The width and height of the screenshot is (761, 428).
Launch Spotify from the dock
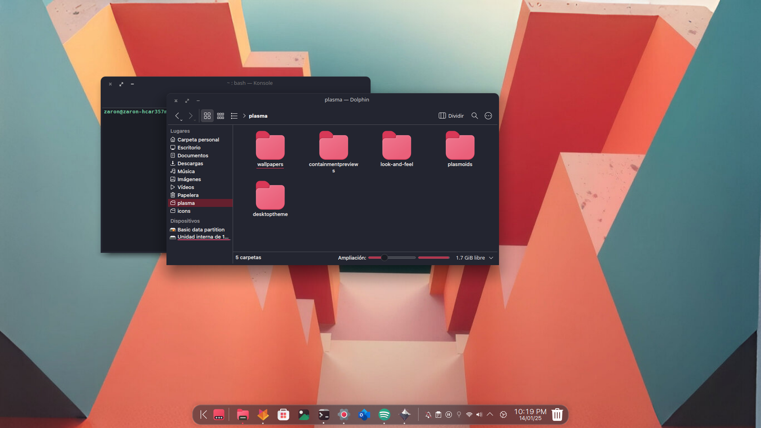click(x=385, y=415)
